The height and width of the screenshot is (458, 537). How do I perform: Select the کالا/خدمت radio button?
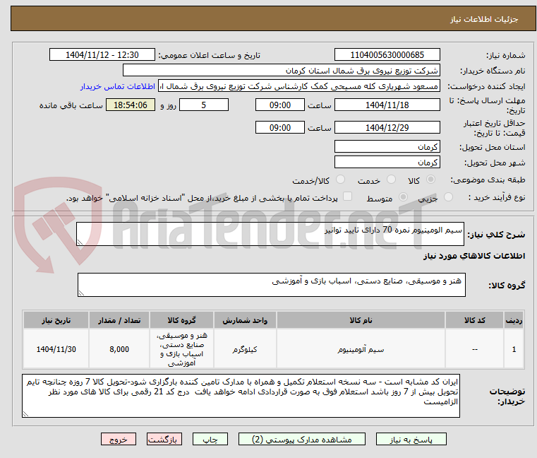click(x=340, y=180)
